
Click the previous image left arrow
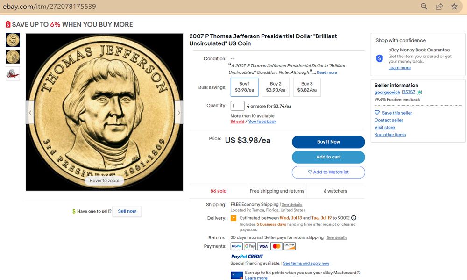30,113
